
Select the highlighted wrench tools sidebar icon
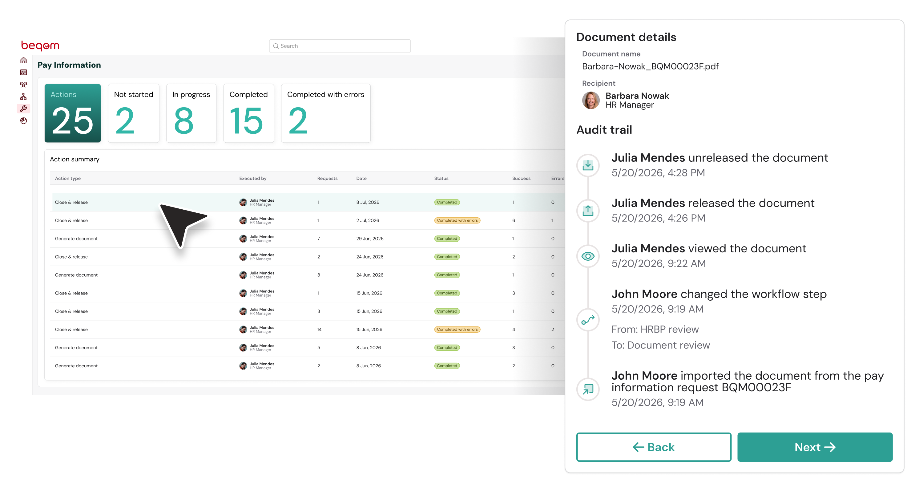coord(23,109)
